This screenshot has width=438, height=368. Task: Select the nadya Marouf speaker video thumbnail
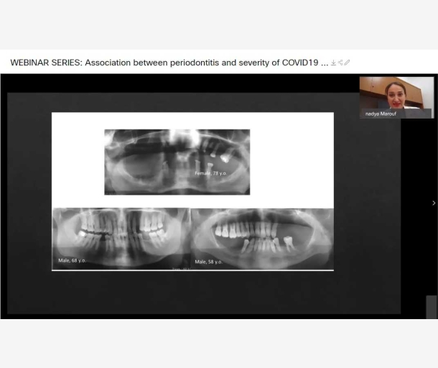(396, 97)
